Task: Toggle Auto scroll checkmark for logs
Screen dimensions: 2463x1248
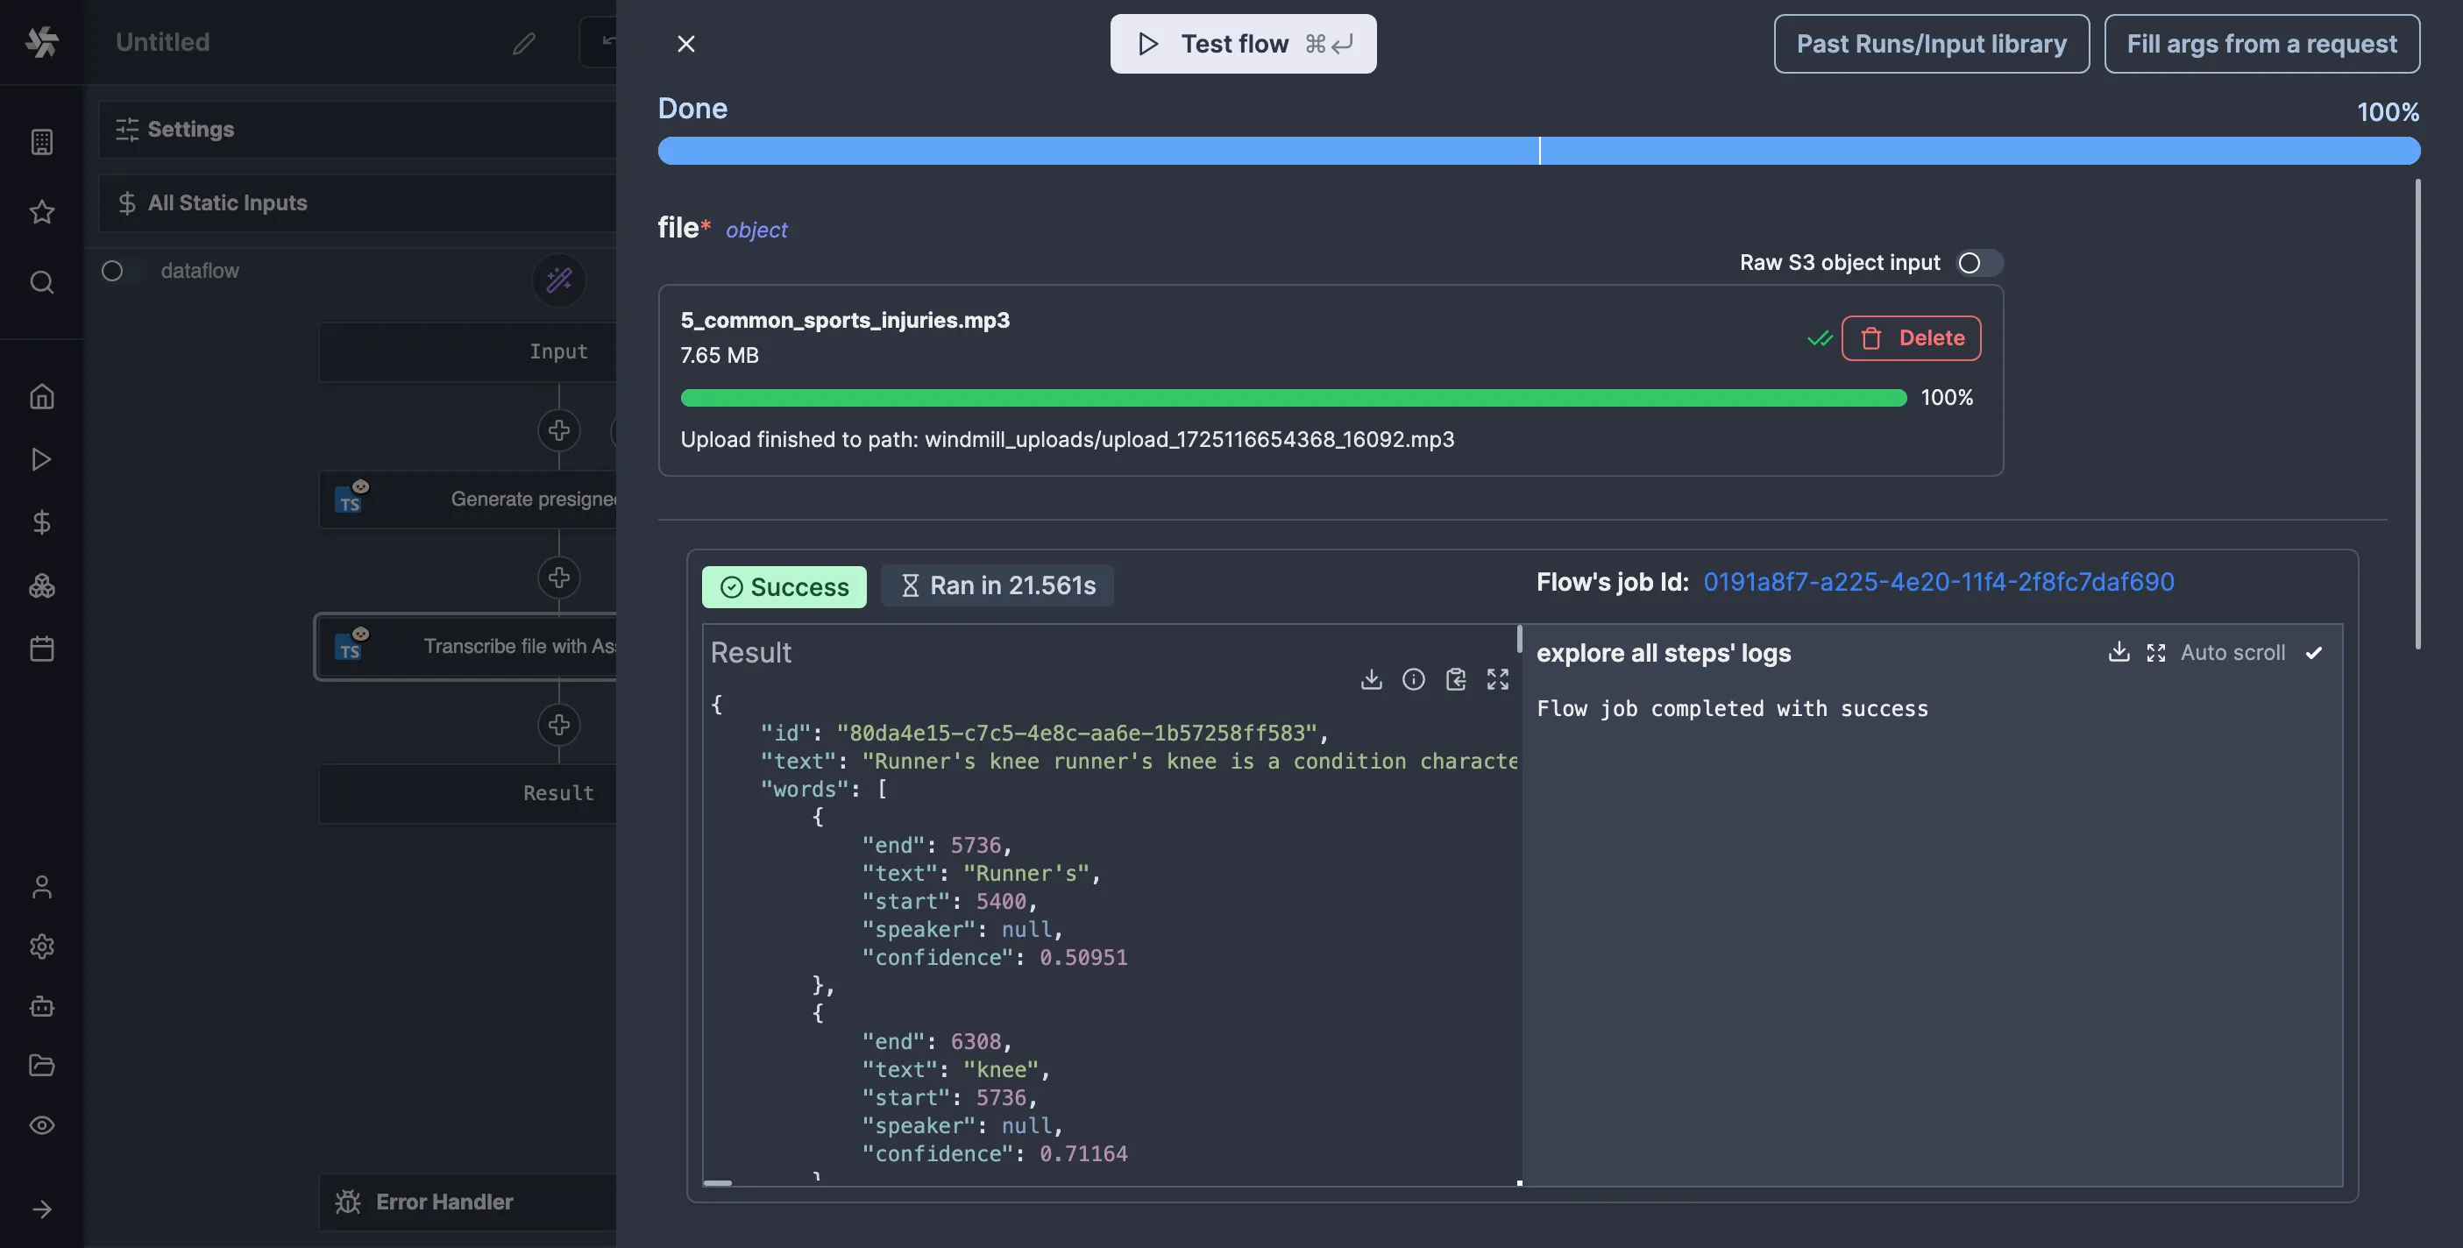Action: 2314,653
